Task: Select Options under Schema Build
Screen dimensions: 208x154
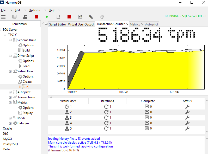Action: (28, 45)
